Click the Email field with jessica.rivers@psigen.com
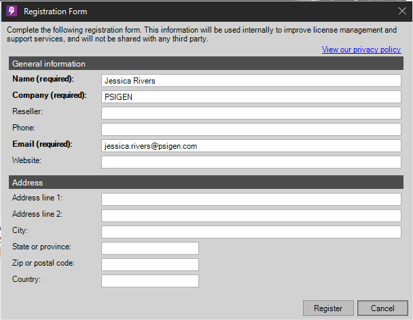The width and height of the screenshot is (413, 320). [251, 146]
